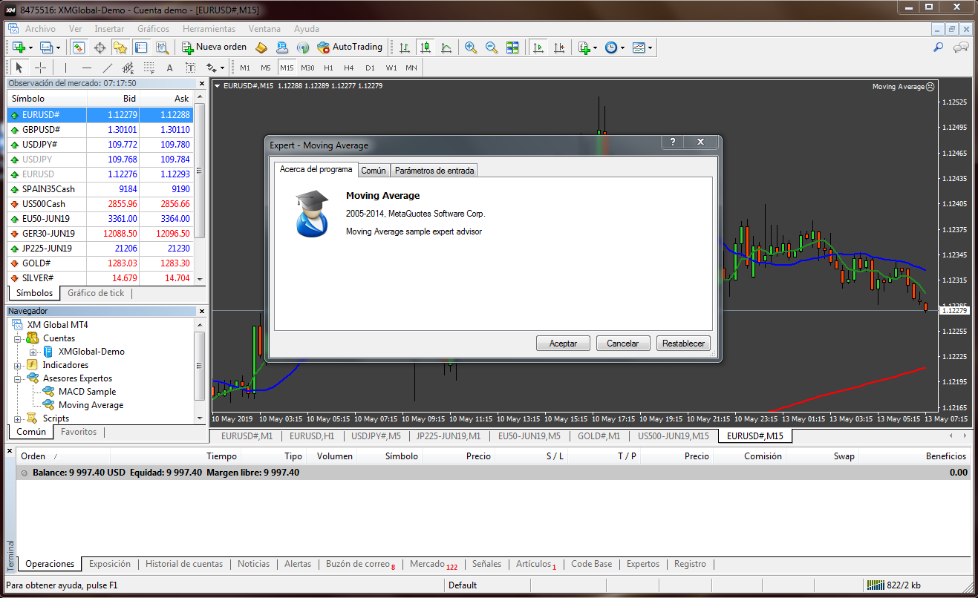Open the Gráficos menu
The image size is (978, 598).
tap(154, 29)
